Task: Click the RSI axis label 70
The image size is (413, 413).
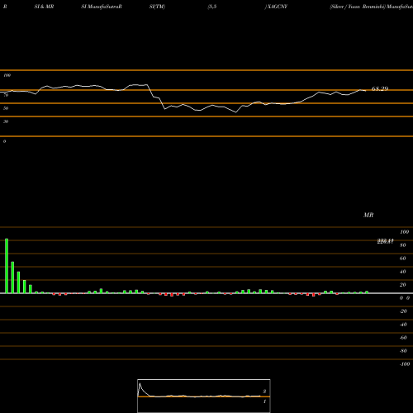Action: coord(6,95)
